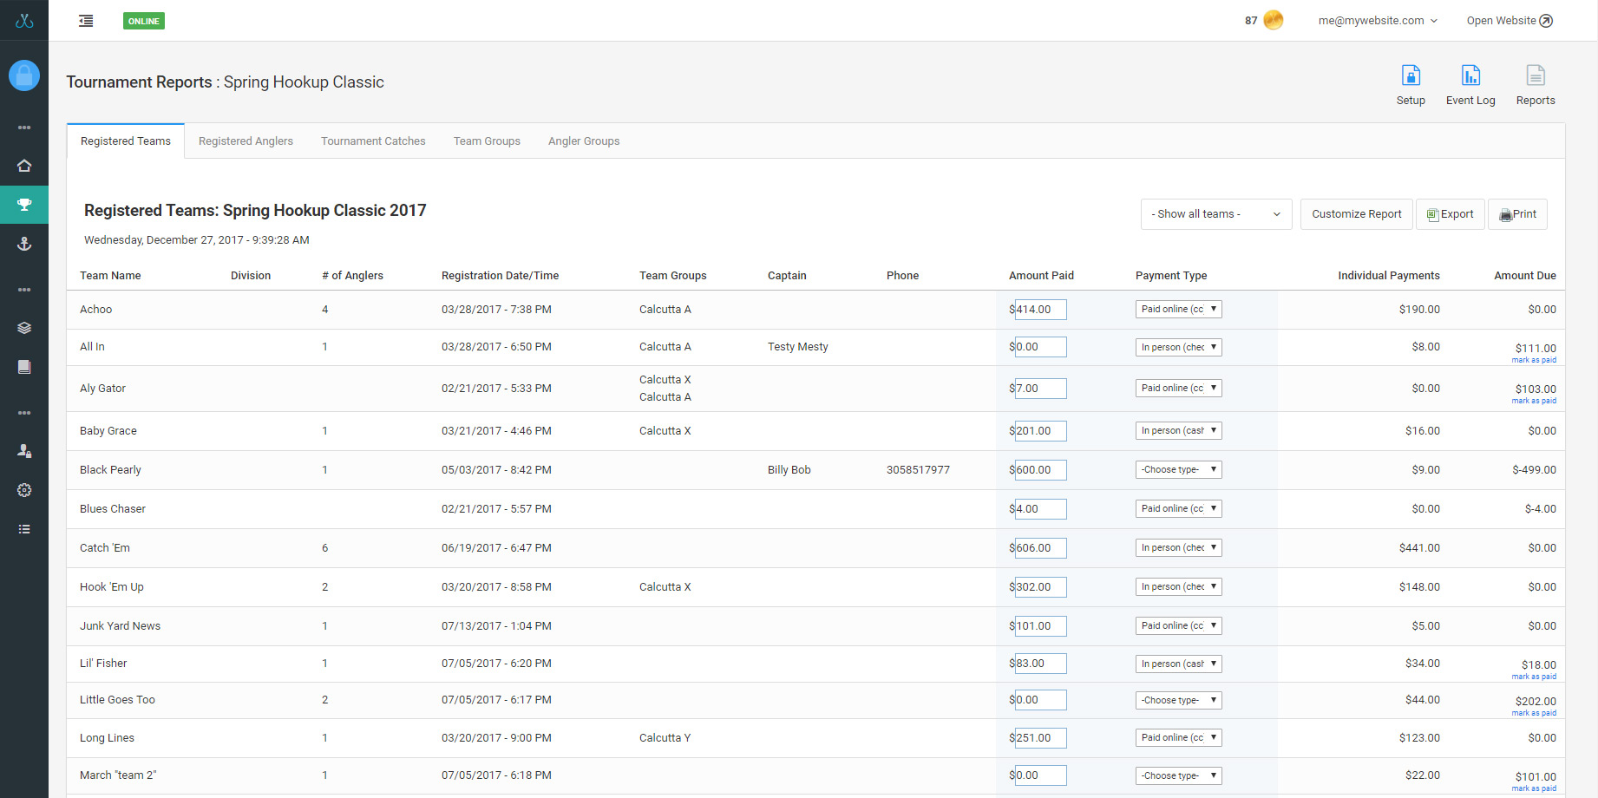Open payment type dropdown for Little Goes Too
Viewport: 1598px width, 798px height.
pyautogui.click(x=1178, y=700)
